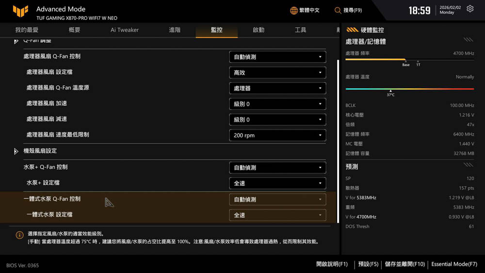The height and width of the screenshot is (273, 485).
Task: Click the globe language icon
Action: coord(294,10)
